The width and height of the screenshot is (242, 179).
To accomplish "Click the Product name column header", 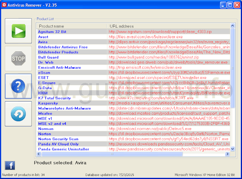I will tap(71, 26).
